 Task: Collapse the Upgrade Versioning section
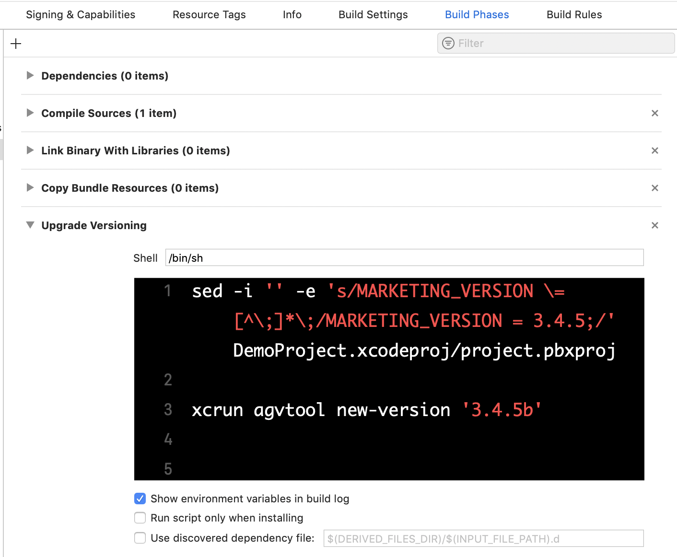[x=30, y=225]
